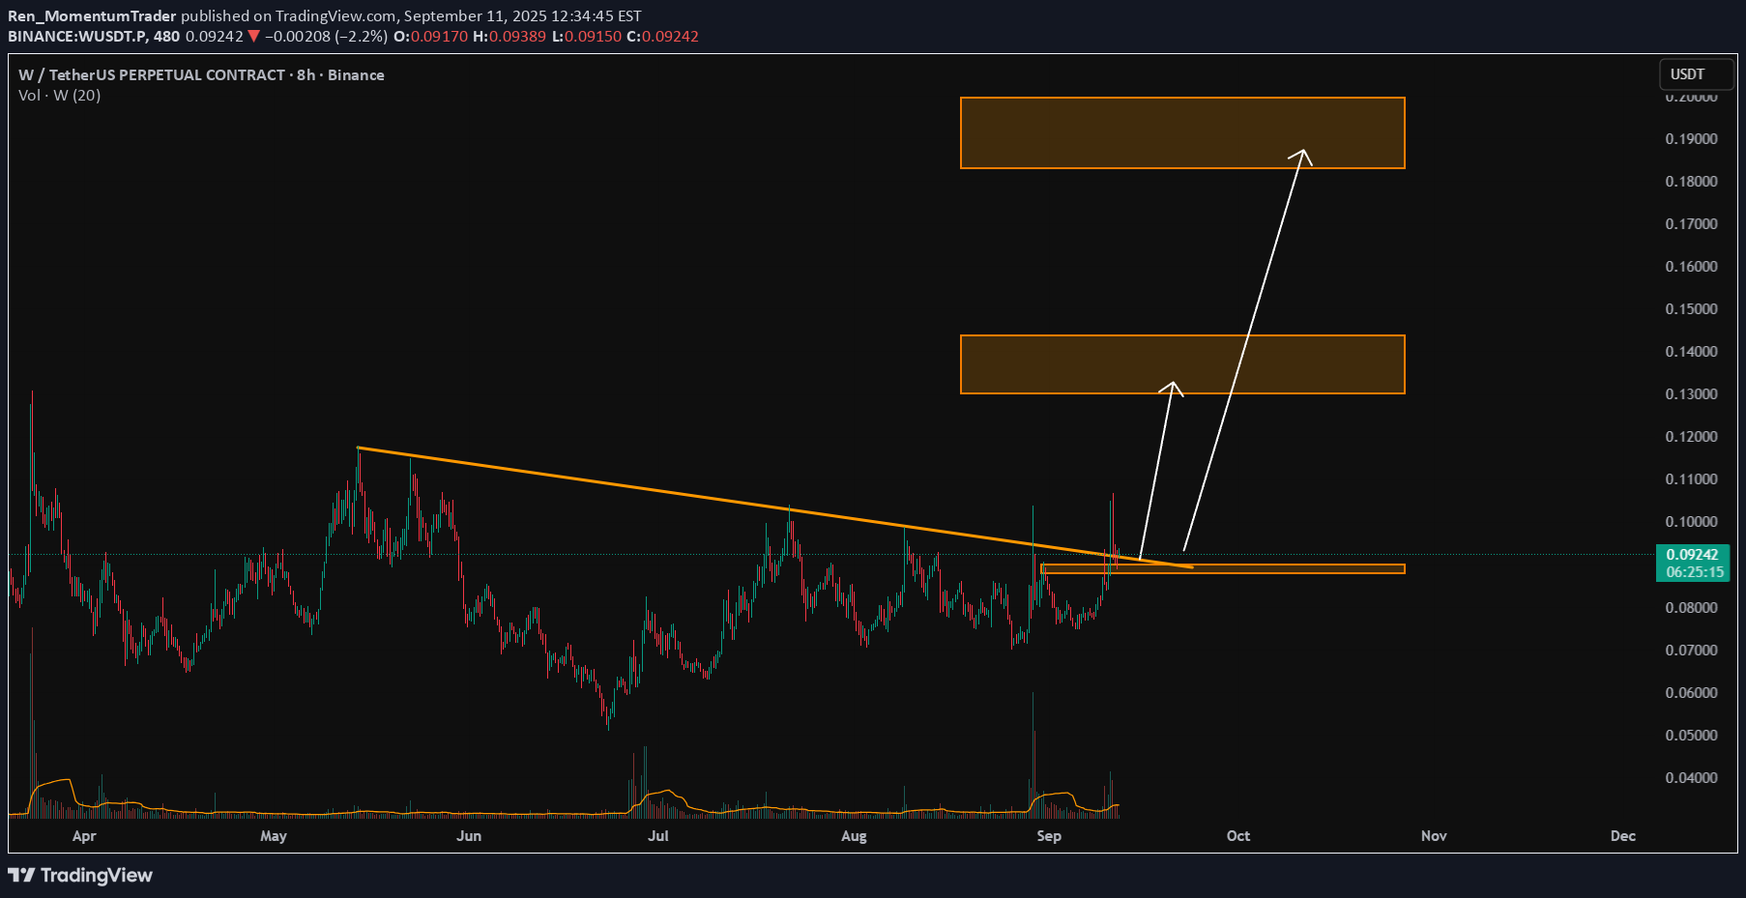The width and height of the screenshot is (1746, 898).
Task: Click the 0.11000 price axis label
Action: click(x=1692, y=479)
